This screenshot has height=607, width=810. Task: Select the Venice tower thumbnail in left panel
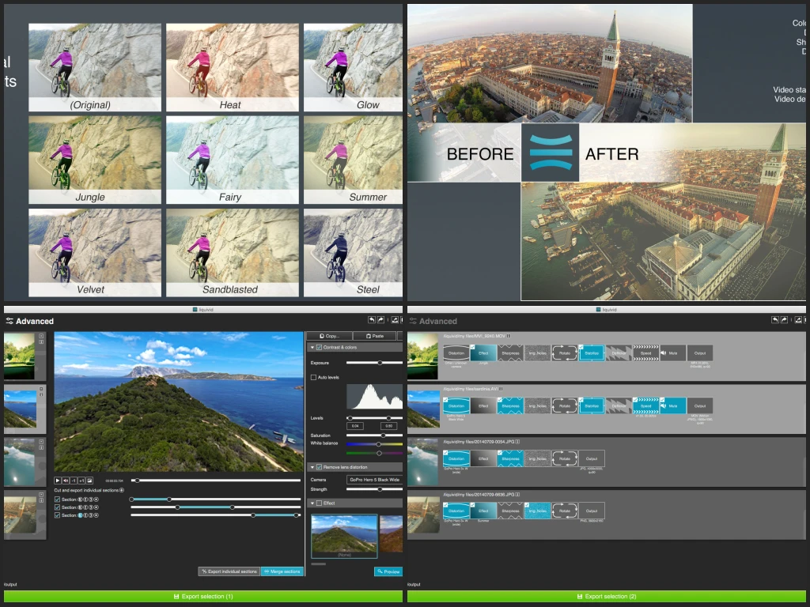(21, 514)
